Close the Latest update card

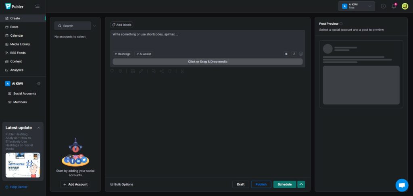38,128
